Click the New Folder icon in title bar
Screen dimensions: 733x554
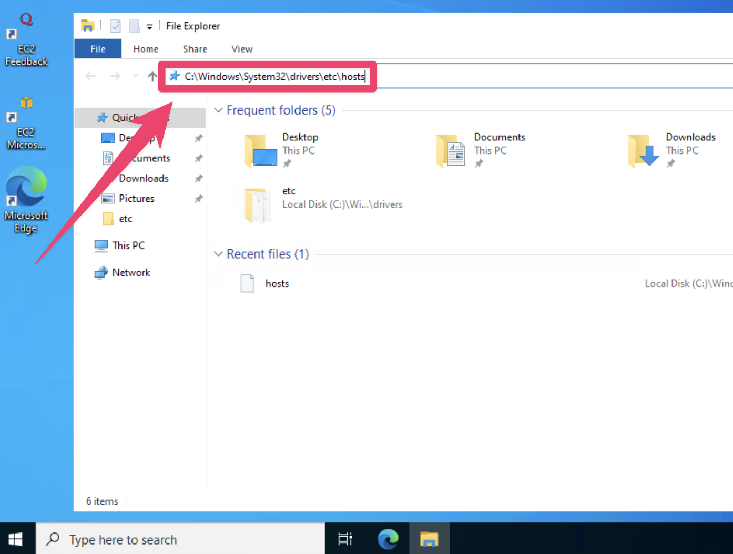134,26
